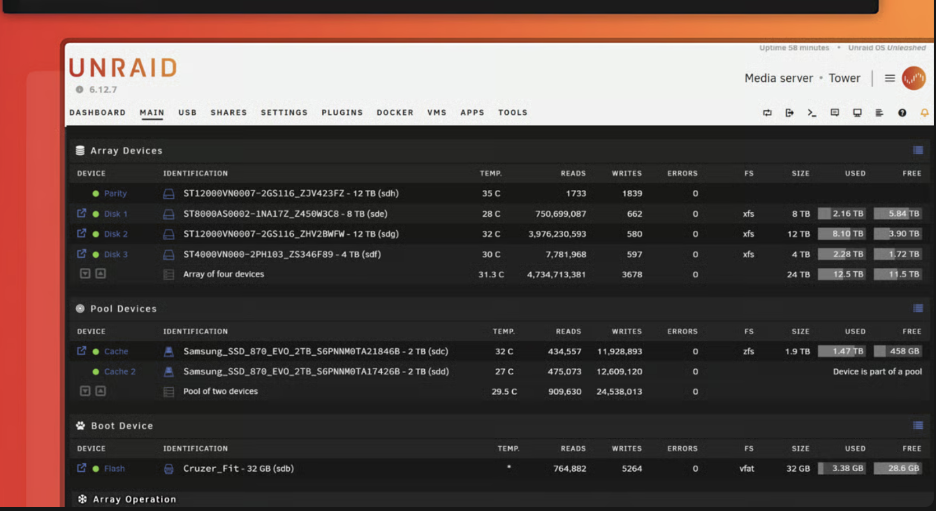Switch to the Dashboard tab

(x=98, y=113)
